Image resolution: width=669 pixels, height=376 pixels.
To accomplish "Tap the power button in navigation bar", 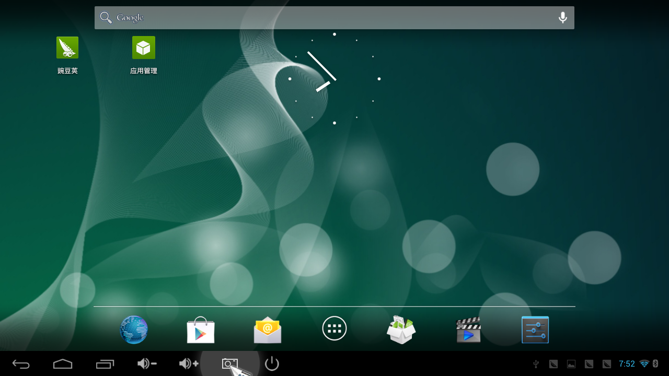I will [x=272, y=363].
